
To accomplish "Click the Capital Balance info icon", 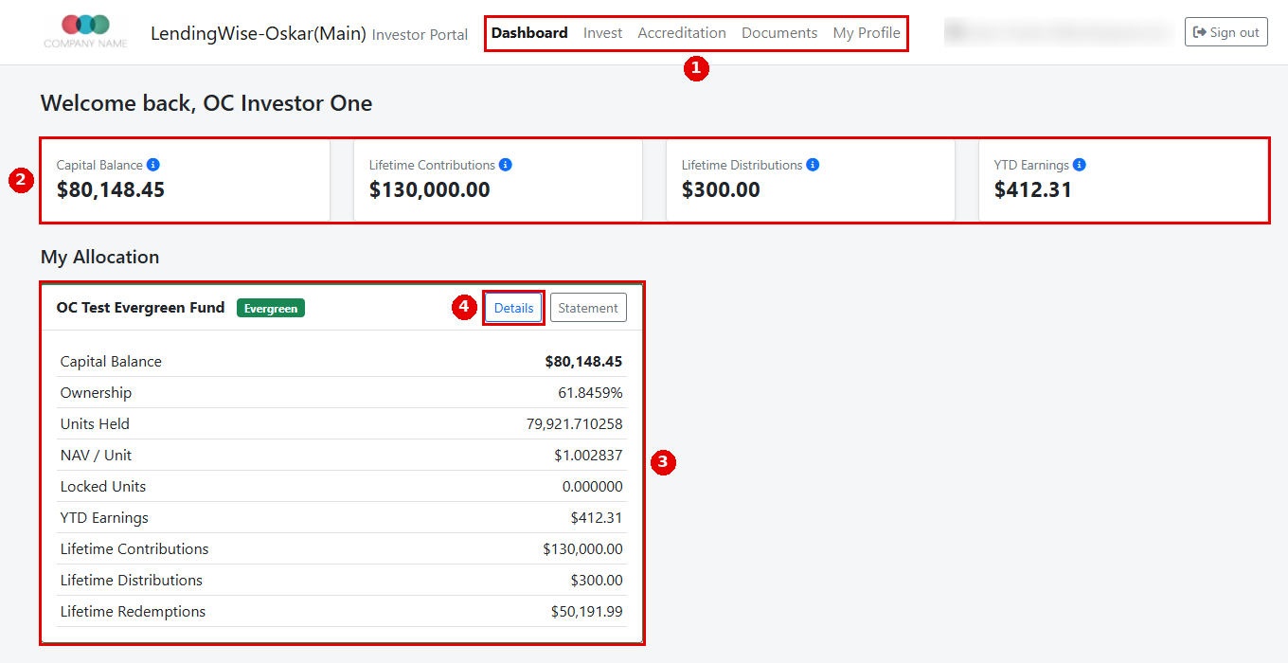I will [153, 165].
